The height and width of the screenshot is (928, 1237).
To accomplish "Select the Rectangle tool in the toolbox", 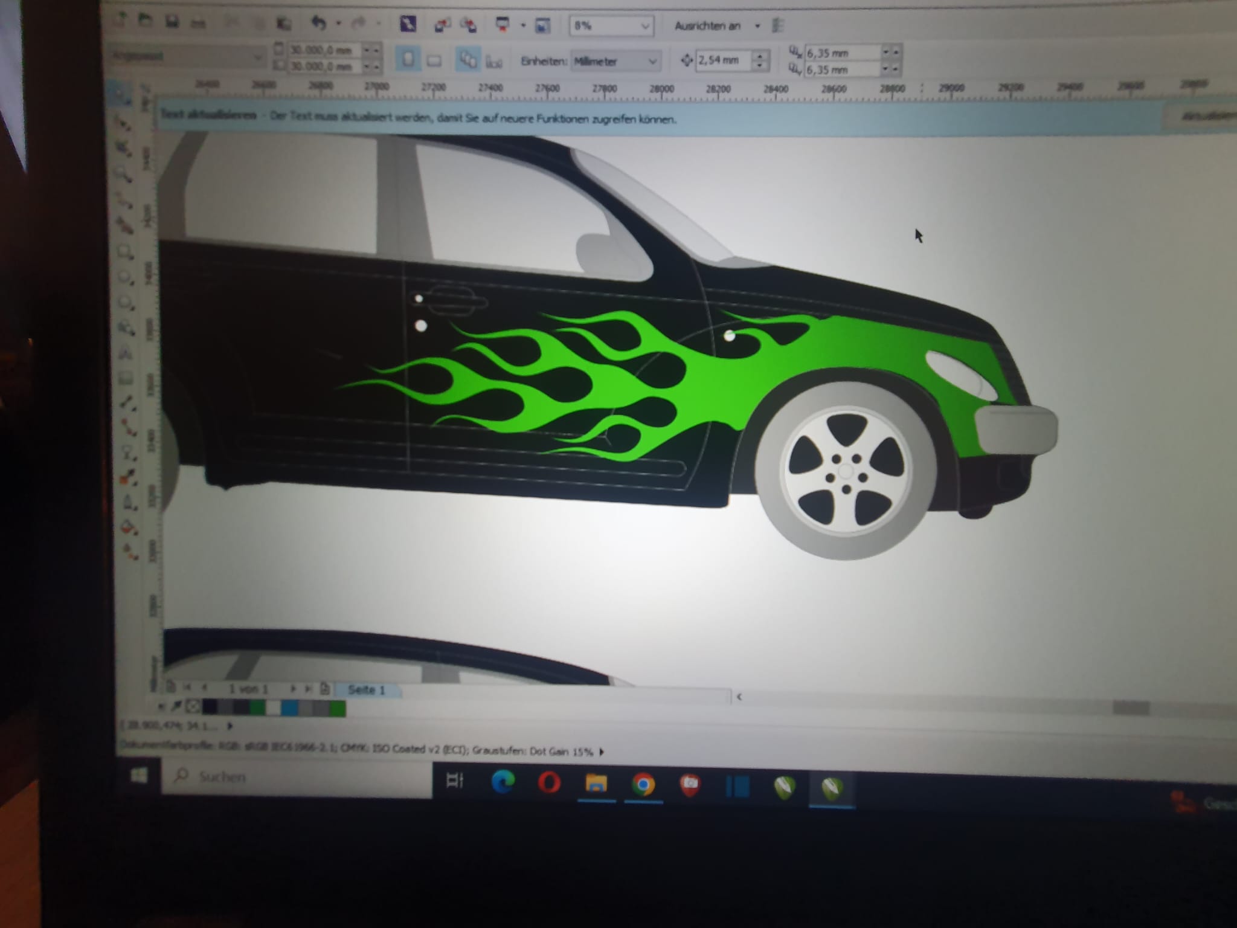I will [x=125, y=252].
